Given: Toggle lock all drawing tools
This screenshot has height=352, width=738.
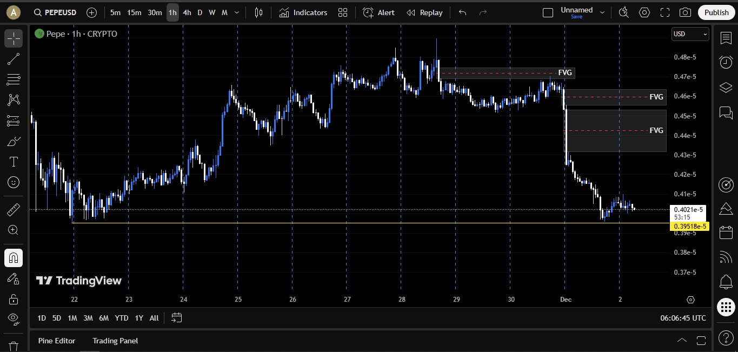Looking at the screenshot, I should (14, 299).
